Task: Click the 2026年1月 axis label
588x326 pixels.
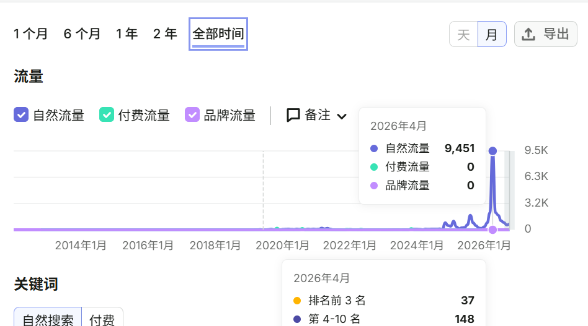Action: [484, 245]
